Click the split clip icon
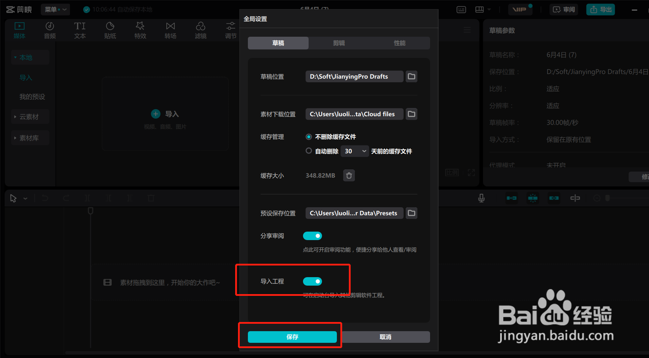 pyautogui.click(x=87, y=198)
